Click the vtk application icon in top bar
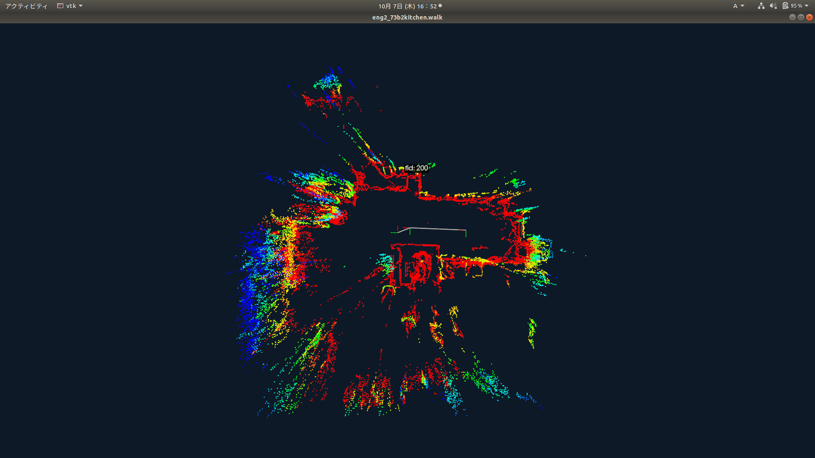Viewport: 815px width, 458px height. 60,6
